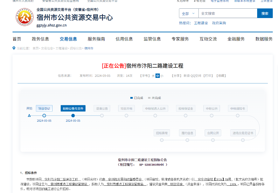Screen dimensions: 278x193
Task: Open the 服务指南 navigation menu
Action: point(96,39)
